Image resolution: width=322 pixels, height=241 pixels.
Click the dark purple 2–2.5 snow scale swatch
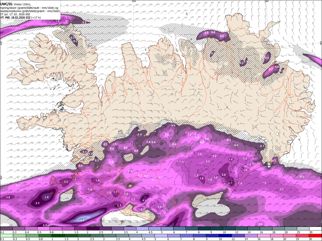click(93, 229)
